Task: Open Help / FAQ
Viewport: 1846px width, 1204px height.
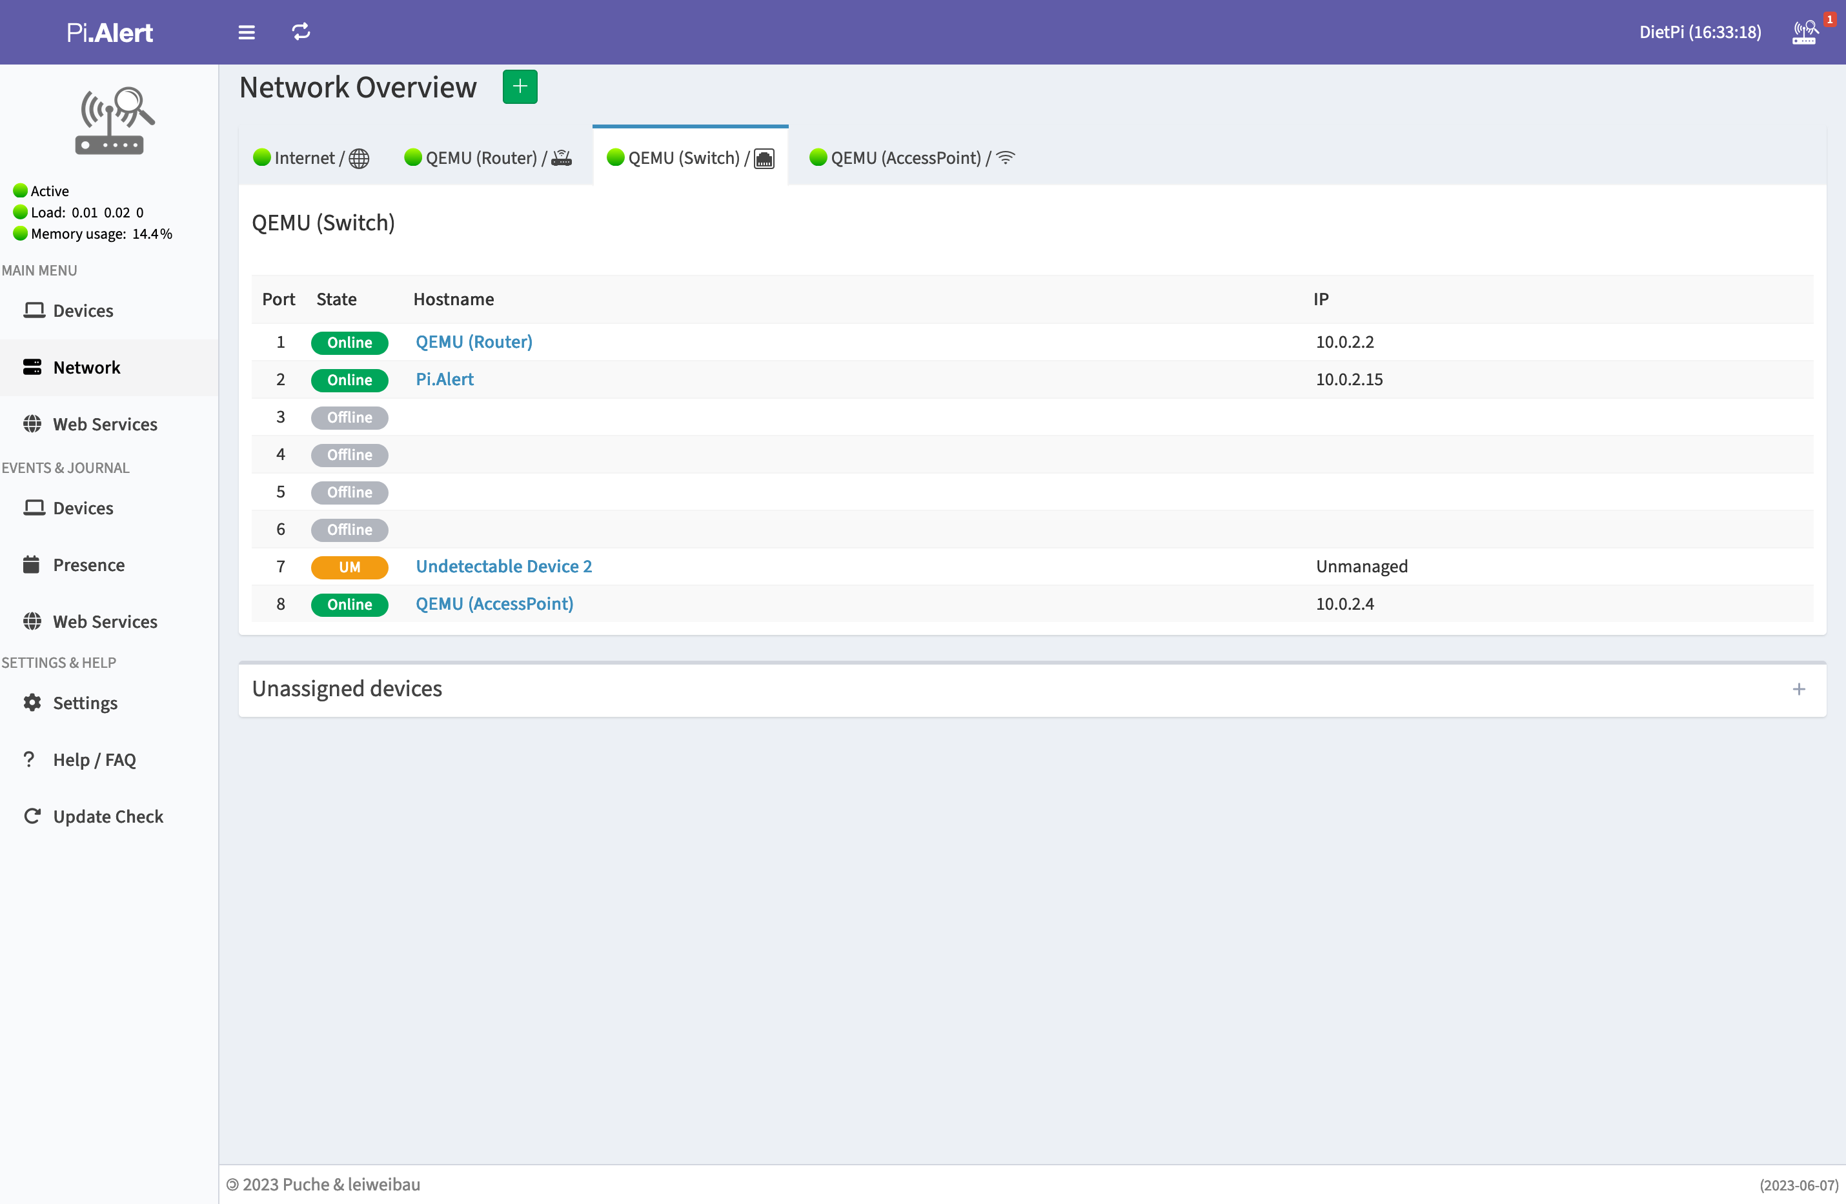Action: point(108,760)
